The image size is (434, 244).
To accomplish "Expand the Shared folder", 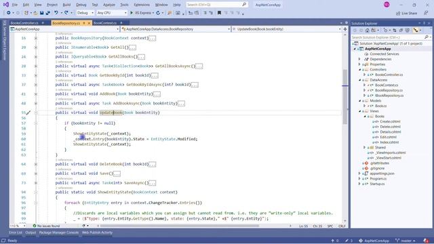I will coord(365,148).
